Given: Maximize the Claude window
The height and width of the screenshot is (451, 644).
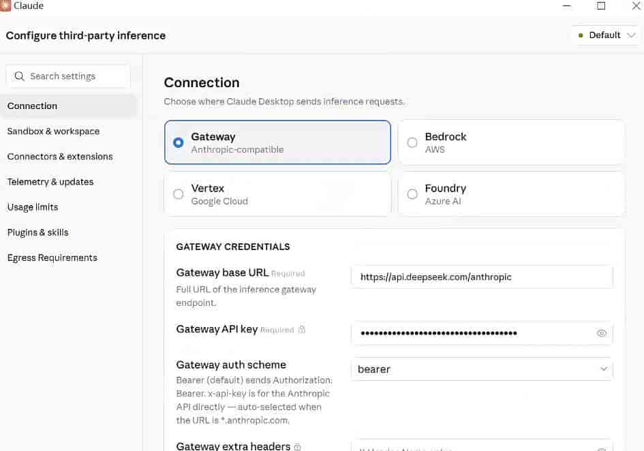Looking at the screenshot, I should 601,5.
